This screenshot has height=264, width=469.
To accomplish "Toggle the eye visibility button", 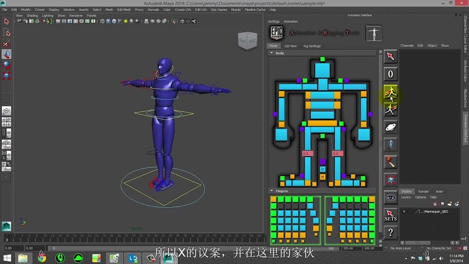I will click(x=390, y=197).
